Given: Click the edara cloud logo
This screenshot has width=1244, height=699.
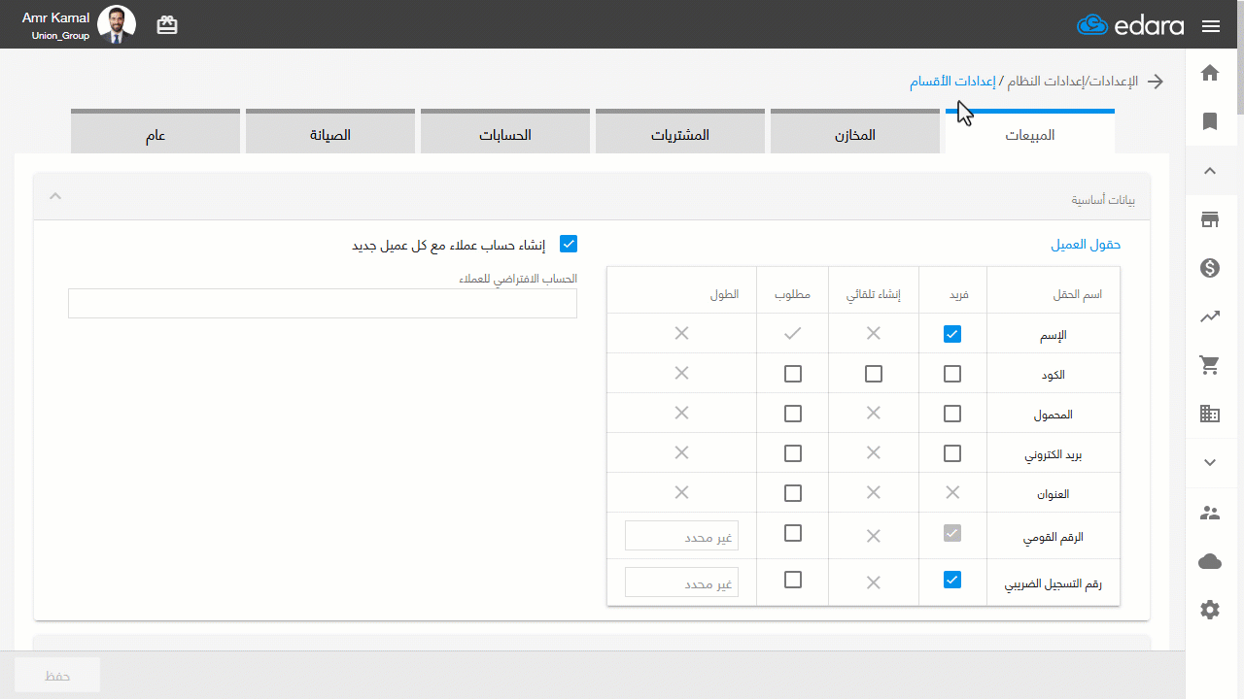Looking at the screenshot, I should point(1130,26).
